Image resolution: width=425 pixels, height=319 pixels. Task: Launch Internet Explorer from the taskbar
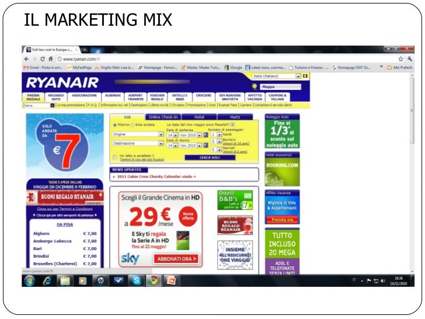tap(47, 281)
